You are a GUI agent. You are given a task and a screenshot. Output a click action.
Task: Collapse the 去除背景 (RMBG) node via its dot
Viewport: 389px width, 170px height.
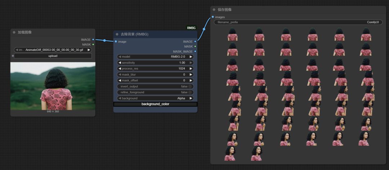click(x=117, y=34)
